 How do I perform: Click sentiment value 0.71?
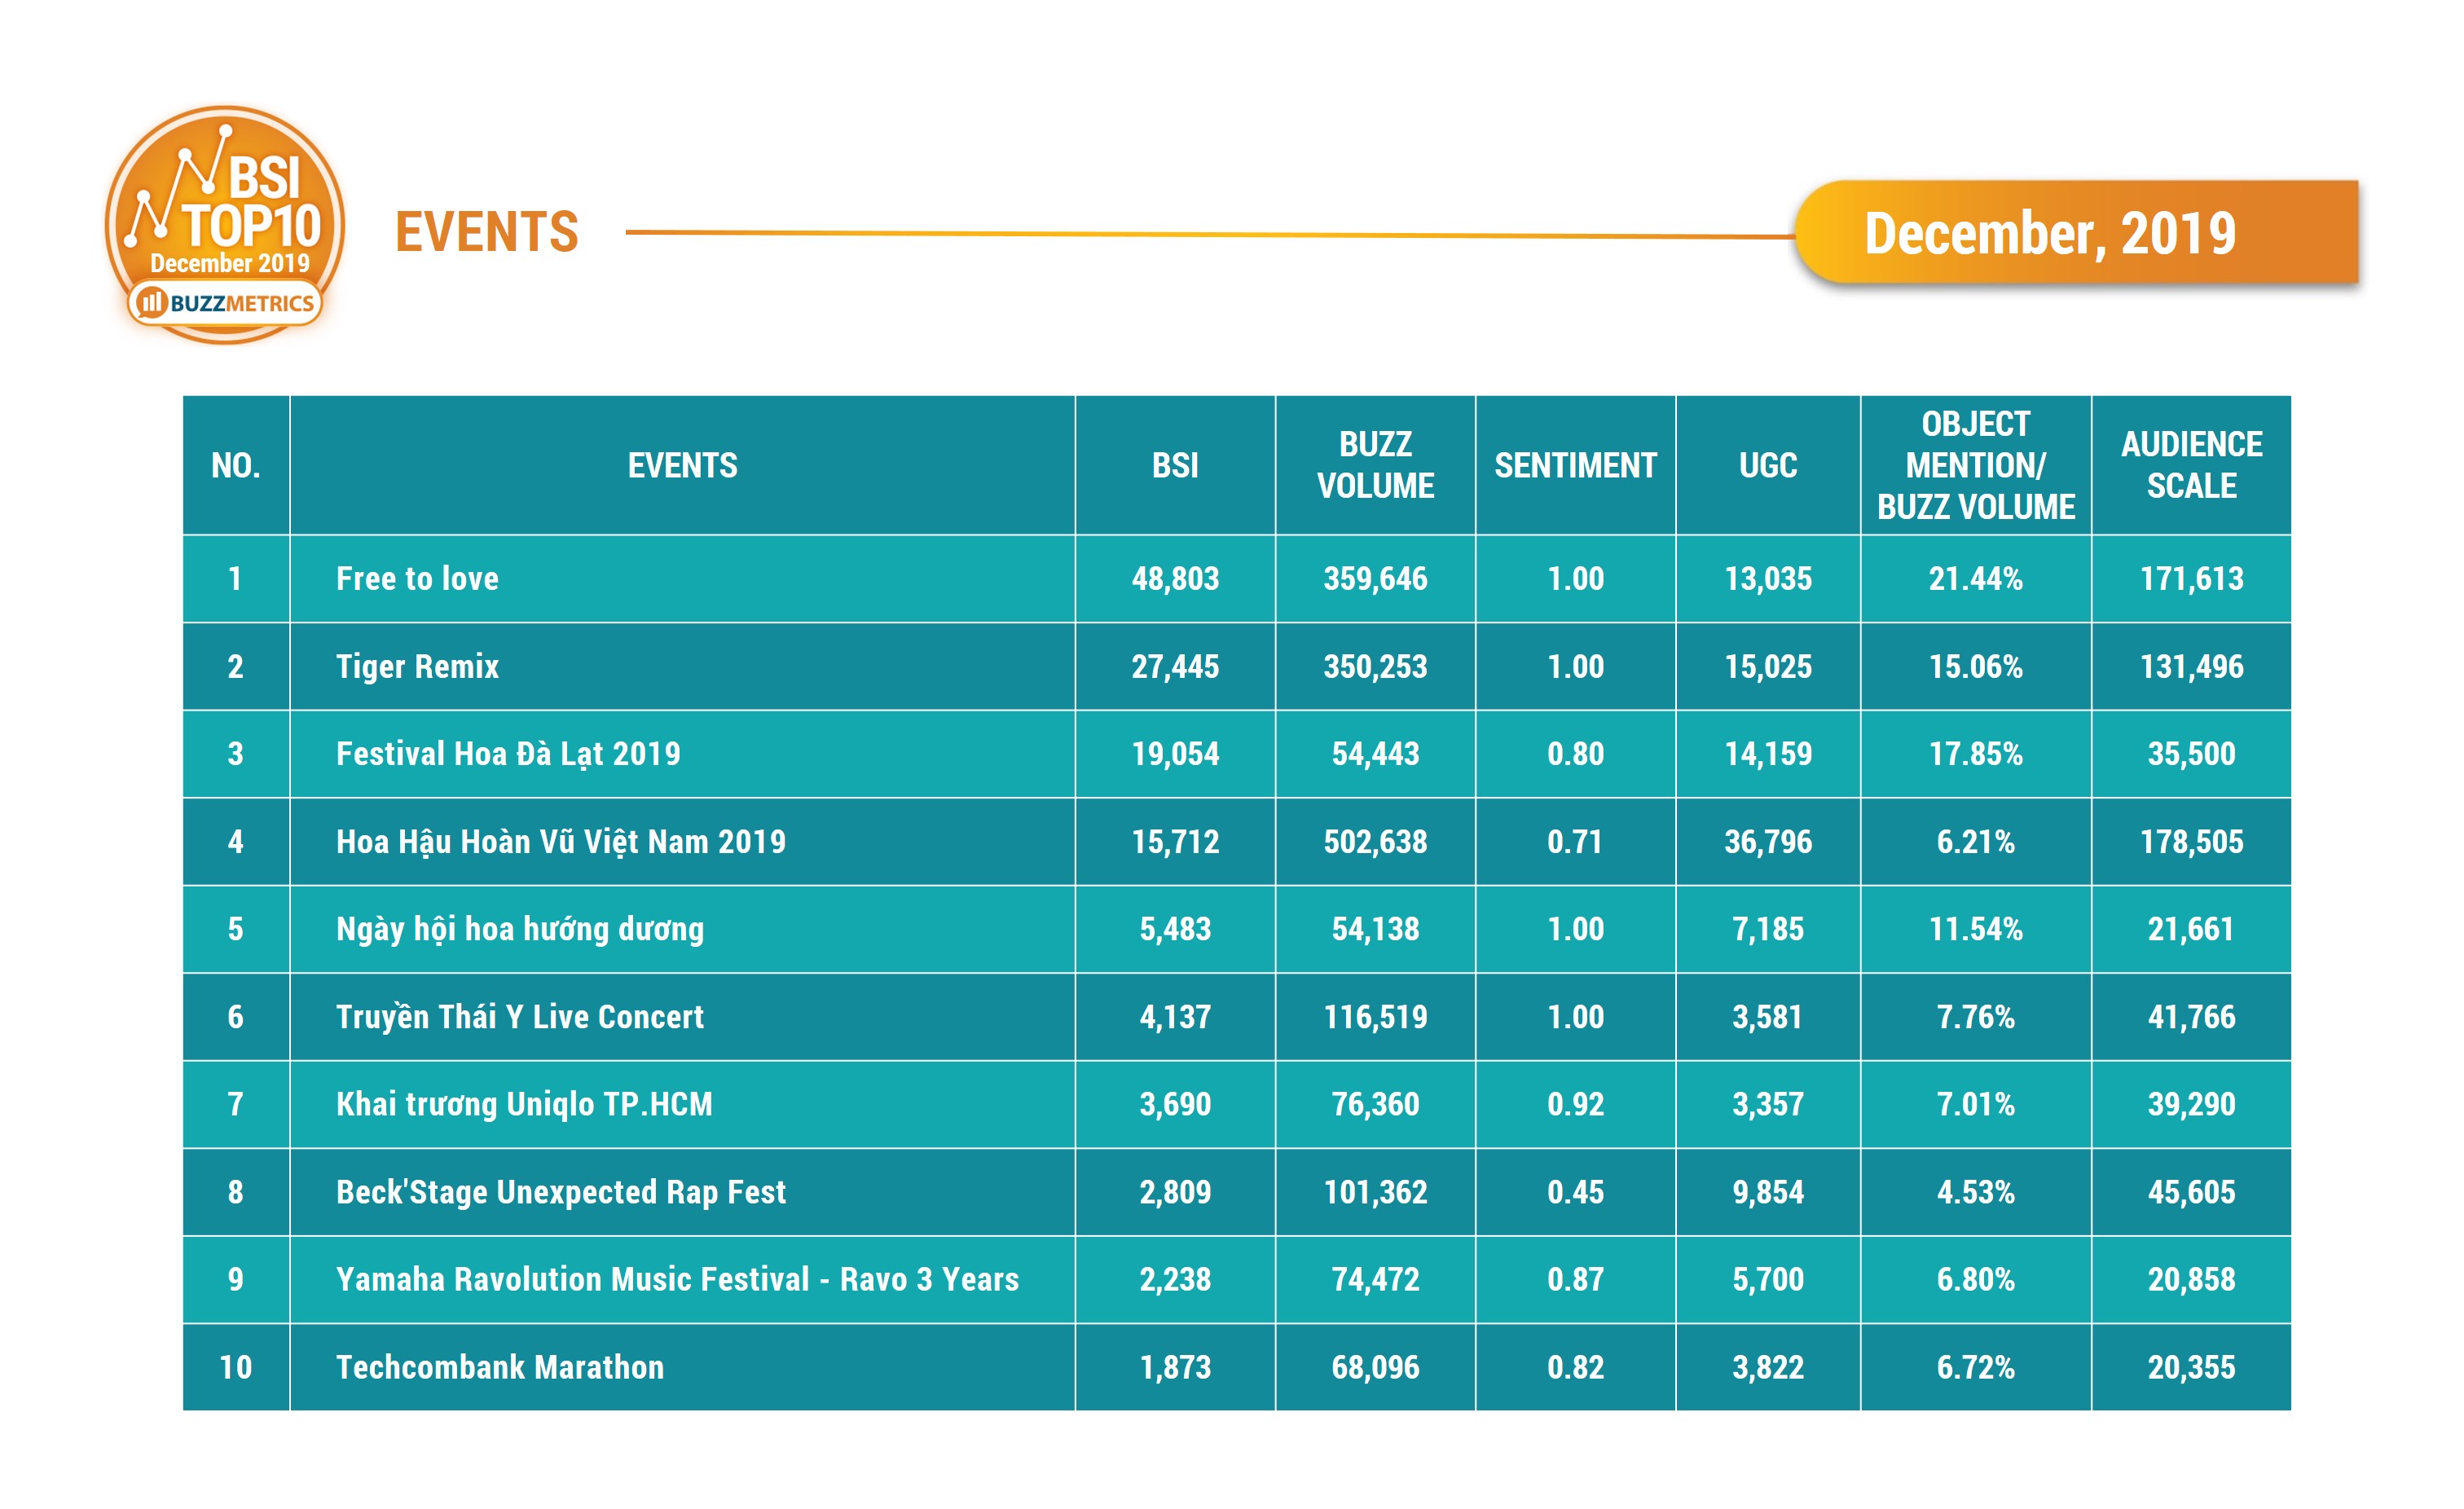click(1575, 842)
